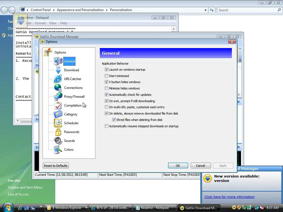Open the Format menu in Notepad
283x212 pixels.
point(40,23)
